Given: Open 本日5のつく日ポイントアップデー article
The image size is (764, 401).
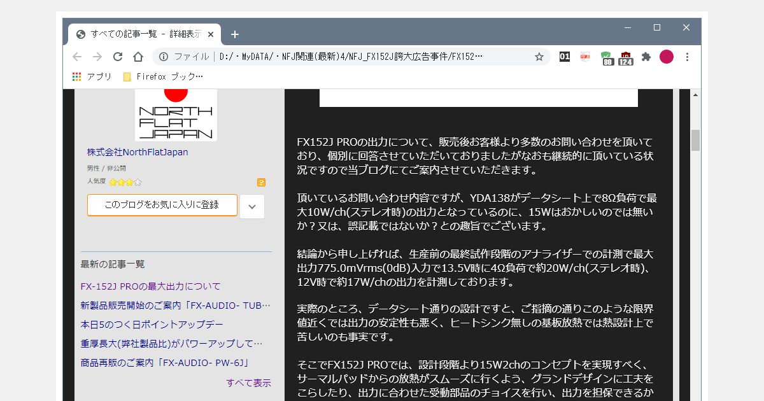Looking at the screenshot, I should [152, 325].
